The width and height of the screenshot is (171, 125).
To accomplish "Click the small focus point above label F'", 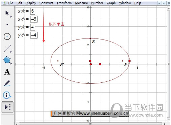I will click(x=58, y=61).
